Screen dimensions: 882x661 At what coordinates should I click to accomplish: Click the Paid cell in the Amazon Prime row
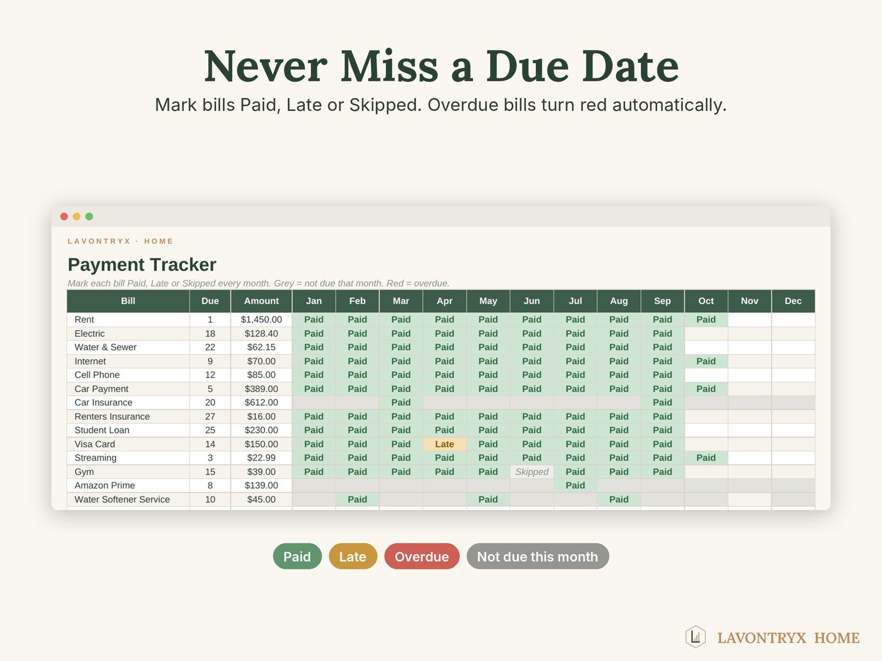tap(575, 485)
